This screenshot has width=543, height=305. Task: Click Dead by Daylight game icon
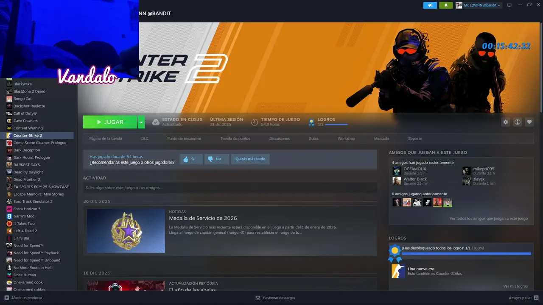(9, 172)
